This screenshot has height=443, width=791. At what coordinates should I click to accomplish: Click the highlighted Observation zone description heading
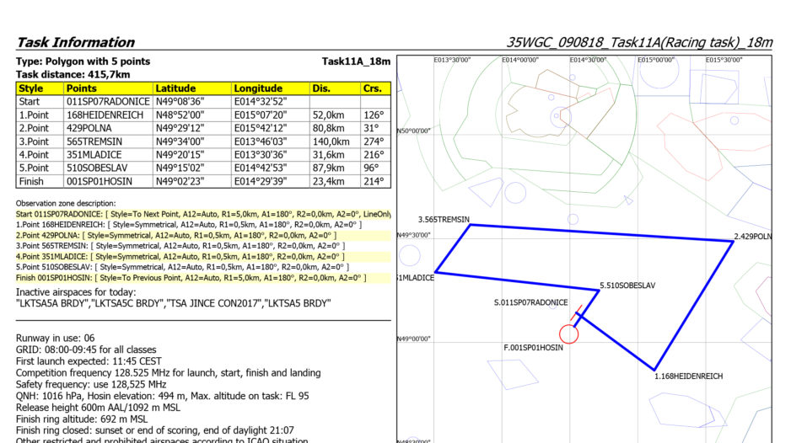point(66,204)
